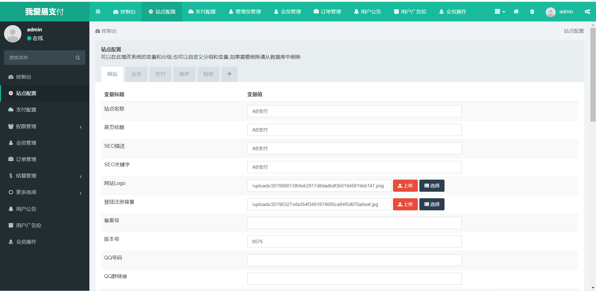Open 支付配置 in the top navigation

tap(202, 12)
